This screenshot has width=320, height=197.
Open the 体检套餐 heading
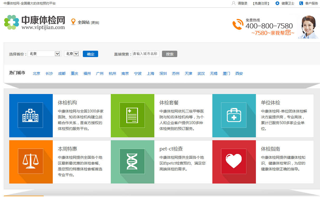point(169,103)
